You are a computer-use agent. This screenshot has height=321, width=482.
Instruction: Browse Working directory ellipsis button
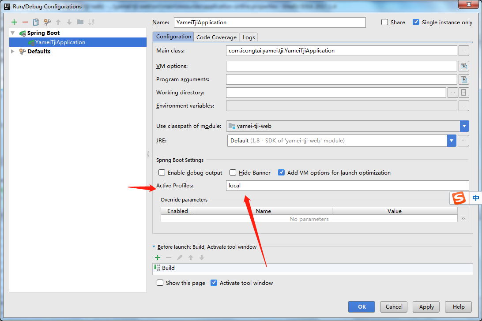453,93
